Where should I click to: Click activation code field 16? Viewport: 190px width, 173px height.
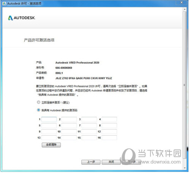(109, 138)
